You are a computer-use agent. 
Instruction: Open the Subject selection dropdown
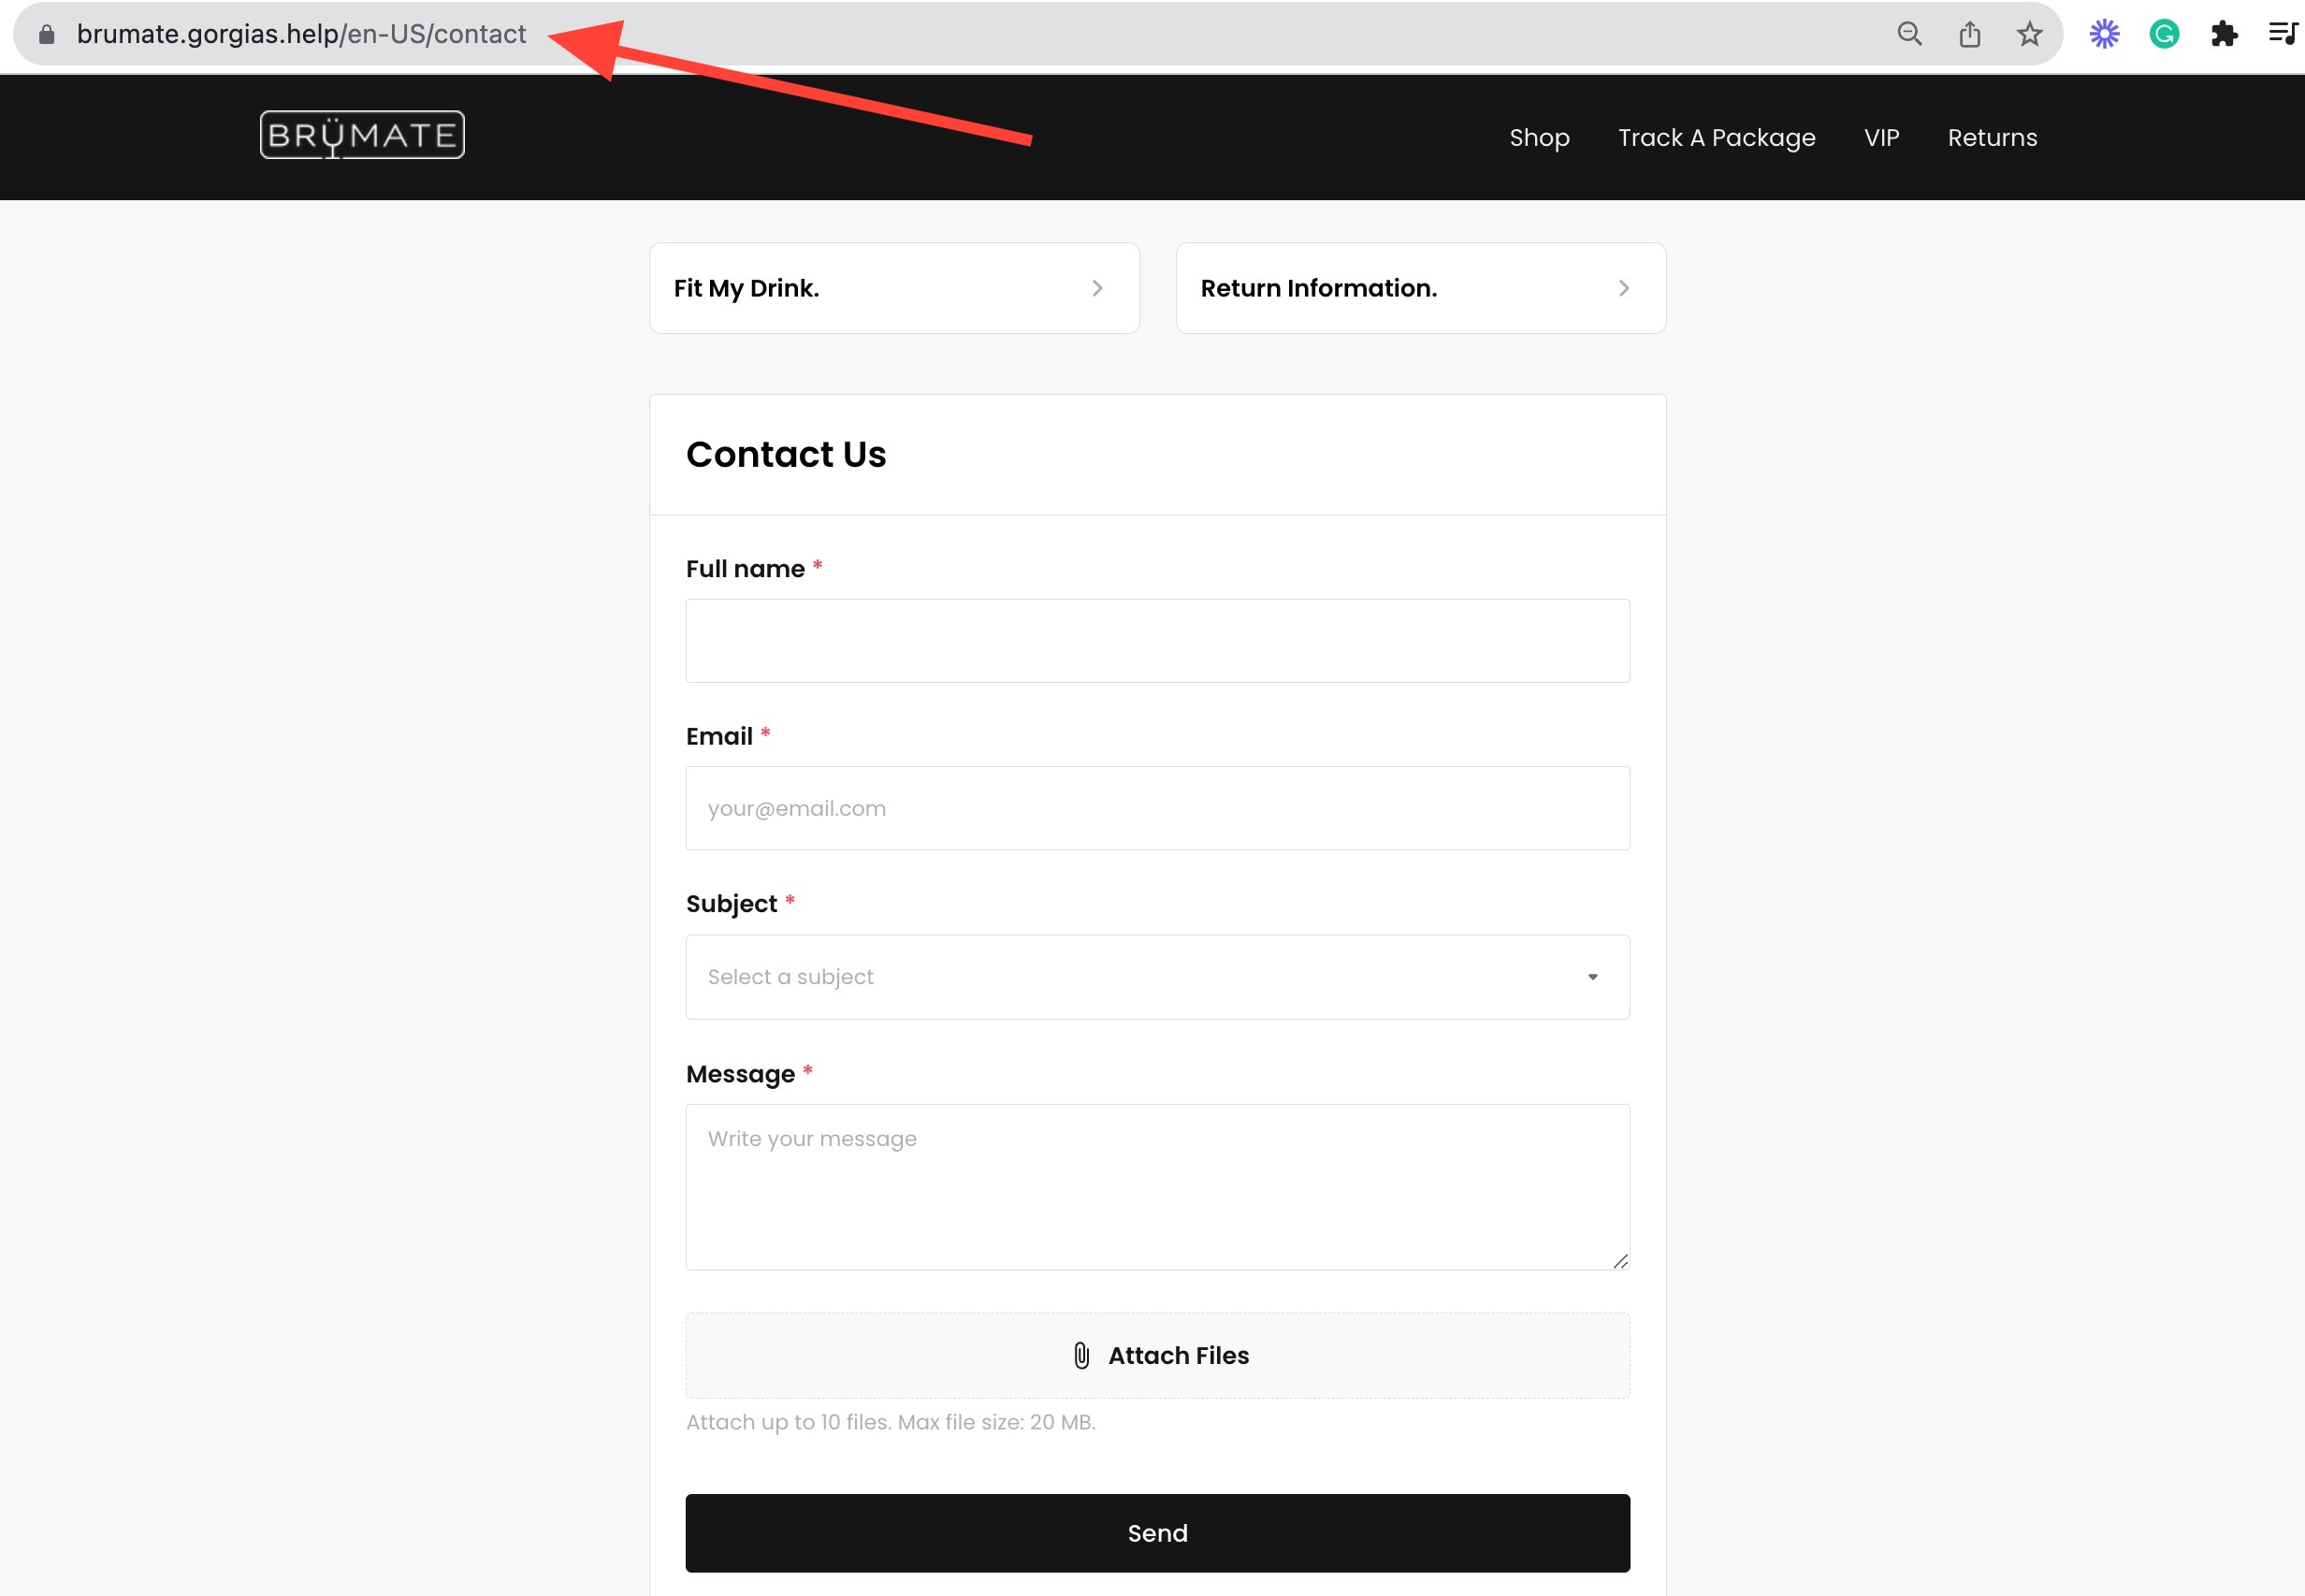click(1157, 977)
